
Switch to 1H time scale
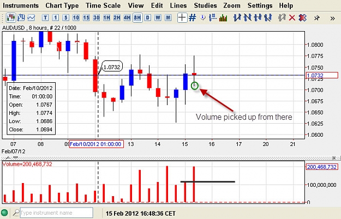pyautogui.click(x=106, y=17)
